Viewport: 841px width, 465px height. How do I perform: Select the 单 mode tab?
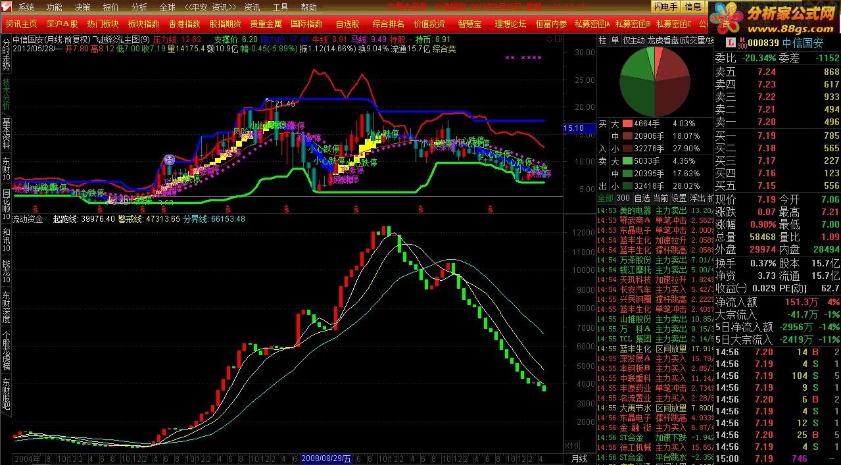point(615,41)
